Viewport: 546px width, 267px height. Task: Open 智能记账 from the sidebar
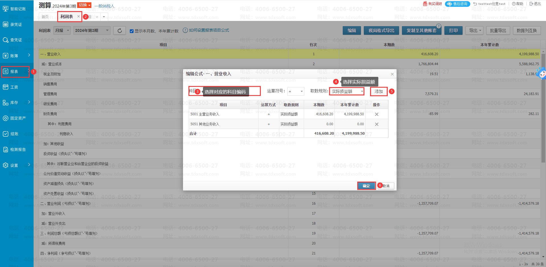pos(15,9)
